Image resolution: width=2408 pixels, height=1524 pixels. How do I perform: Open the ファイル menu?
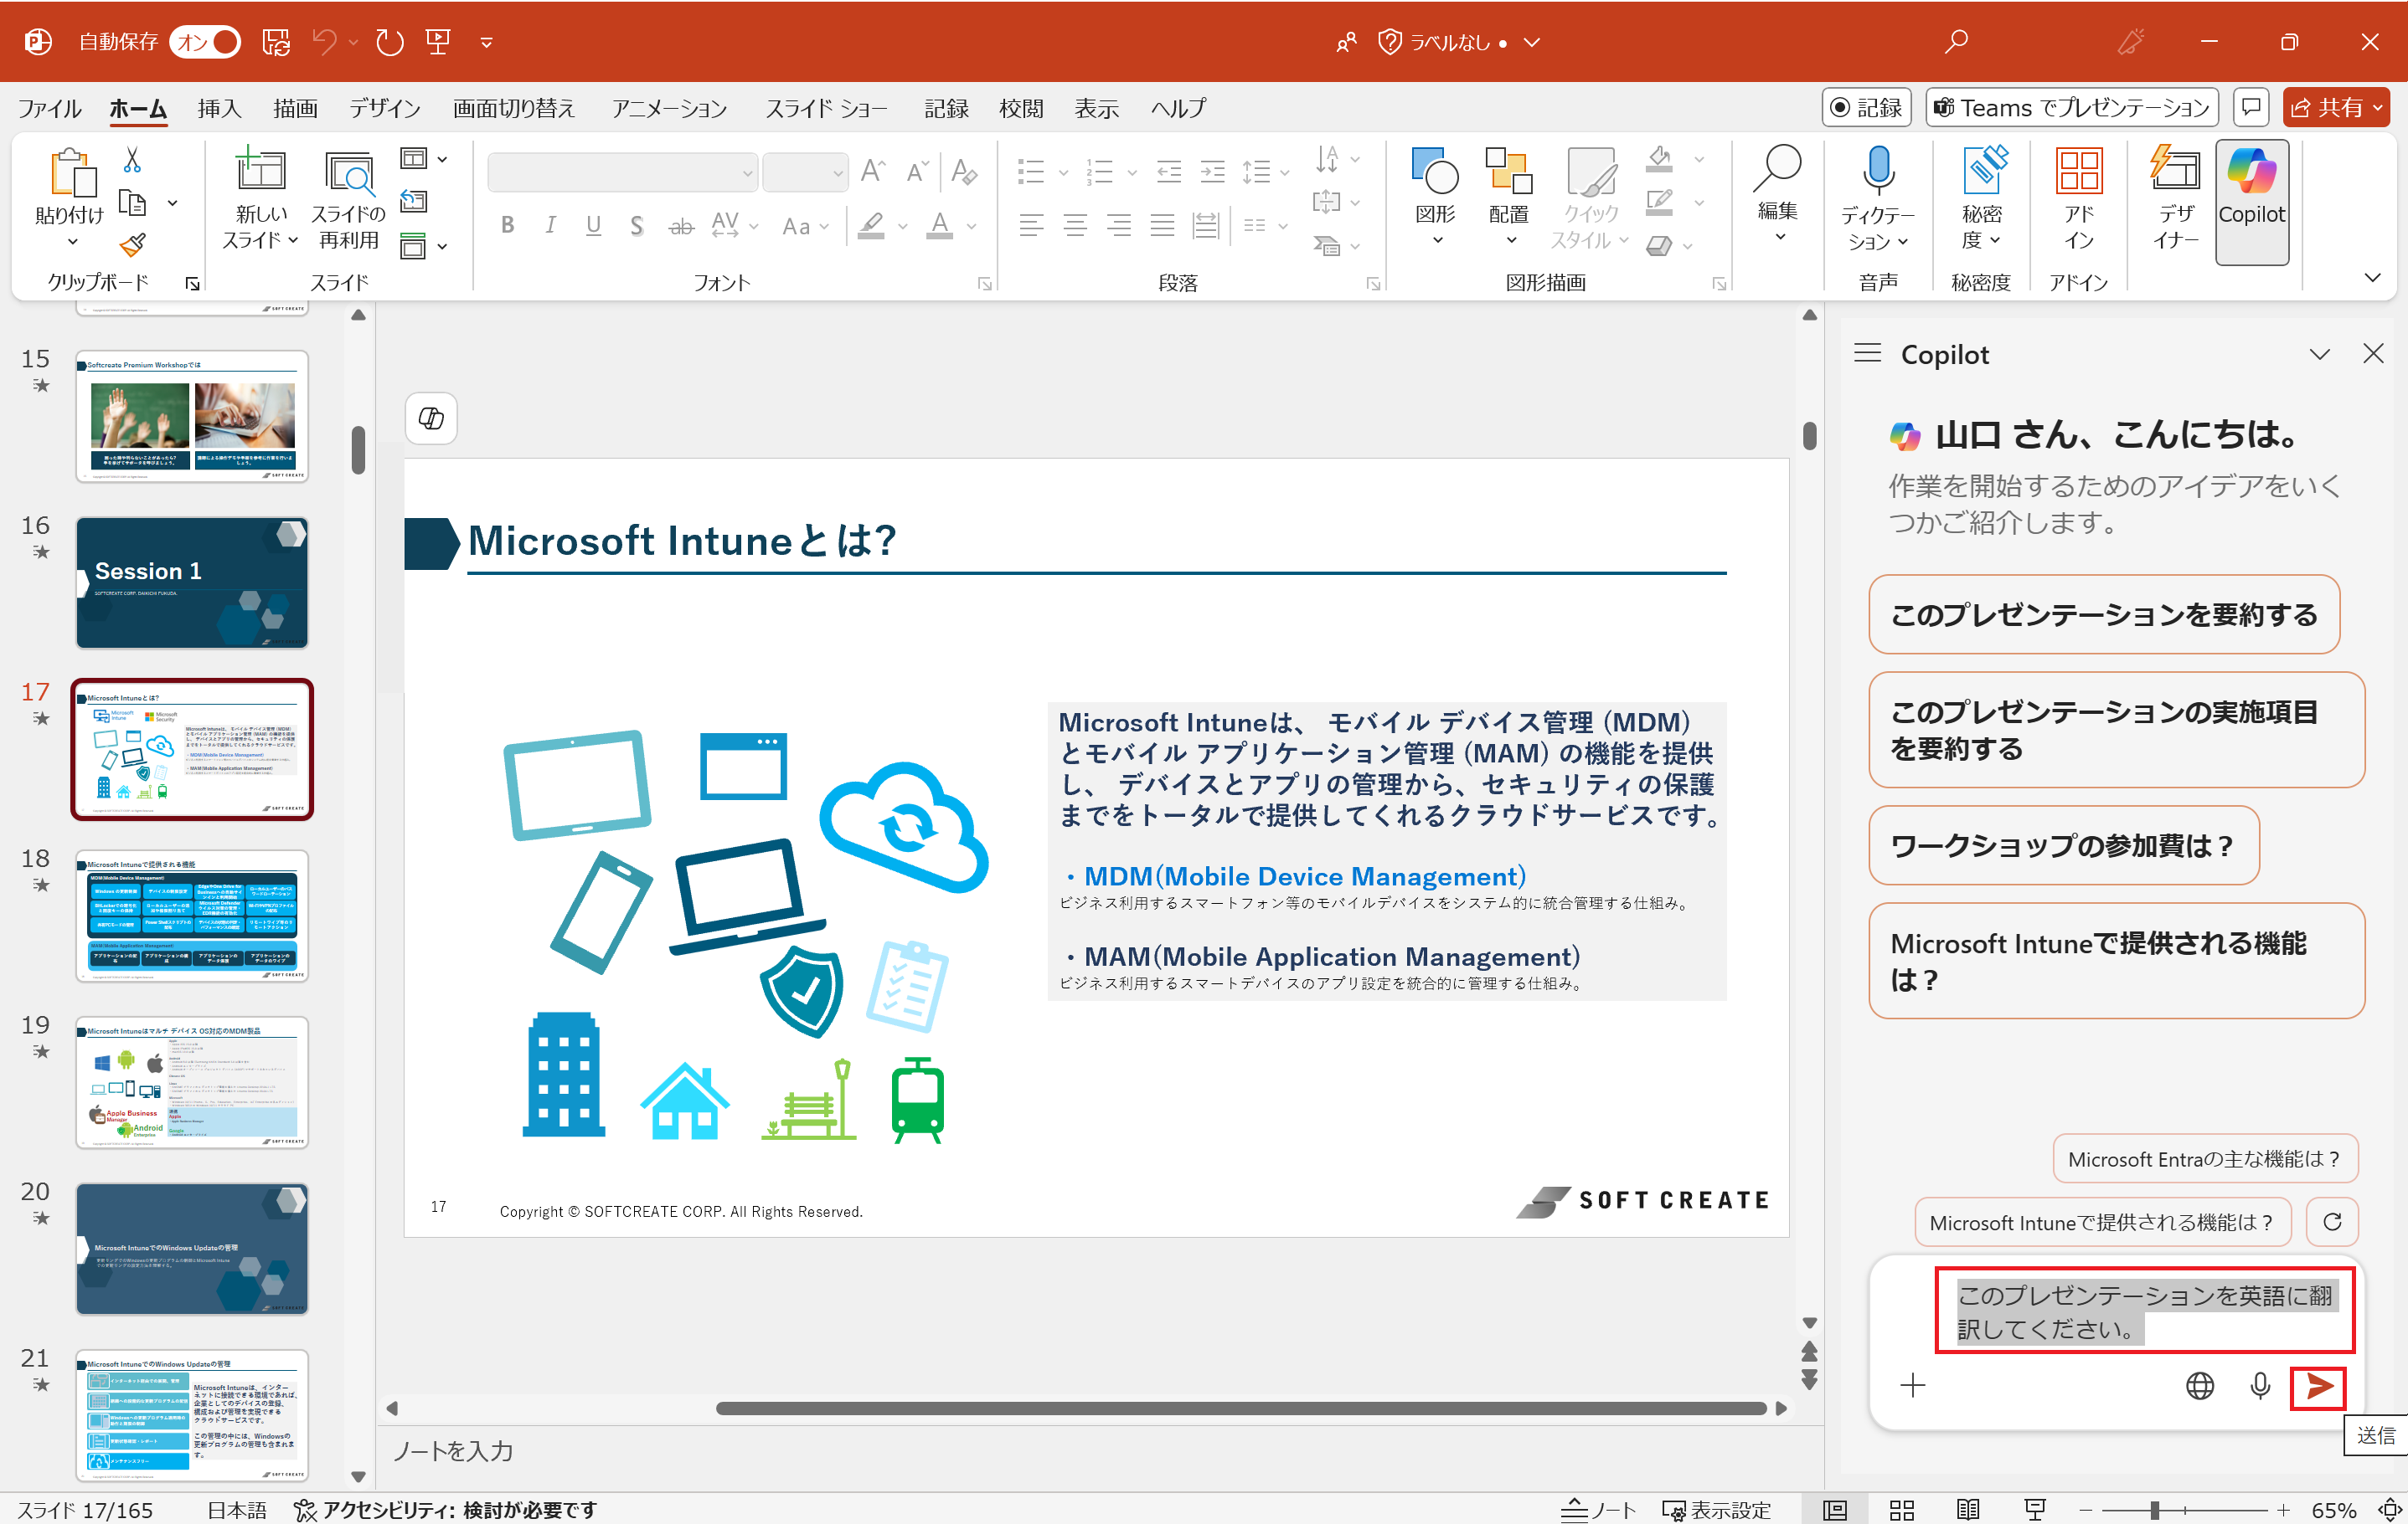click(49, 108)
